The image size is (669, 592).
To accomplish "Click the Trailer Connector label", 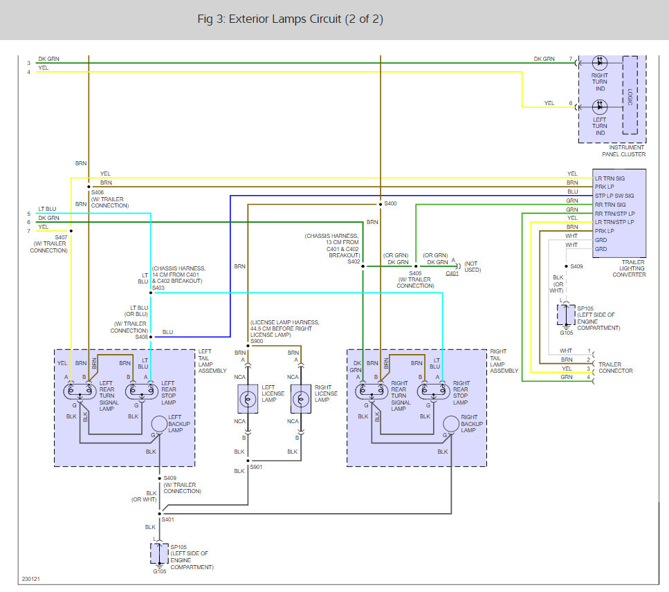I will 615,367.
